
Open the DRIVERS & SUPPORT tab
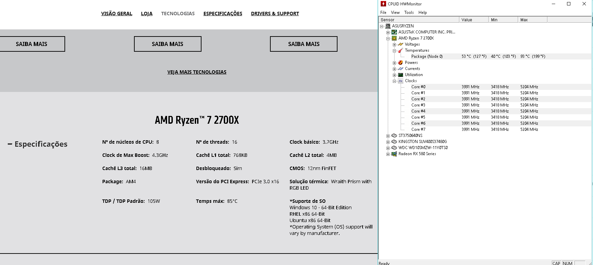click(x=275, y=14)
